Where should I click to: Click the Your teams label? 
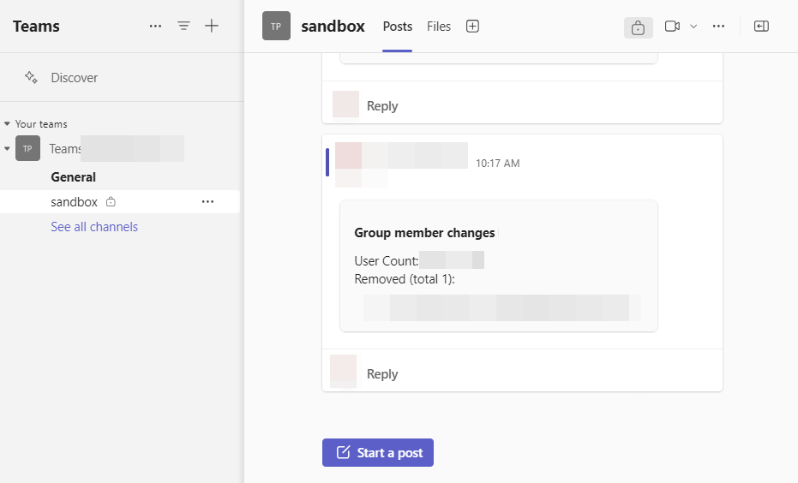41,123
